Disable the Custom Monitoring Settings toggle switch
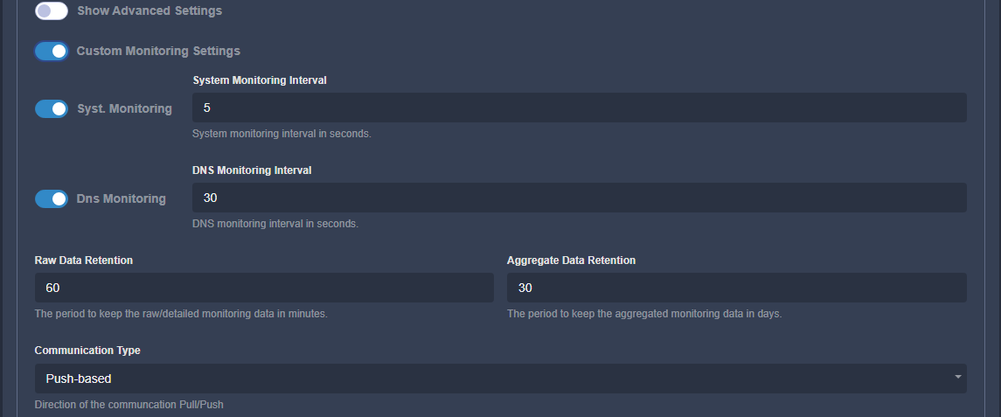The height and width of the screenshot is (417, 1001). pos(52,52)
